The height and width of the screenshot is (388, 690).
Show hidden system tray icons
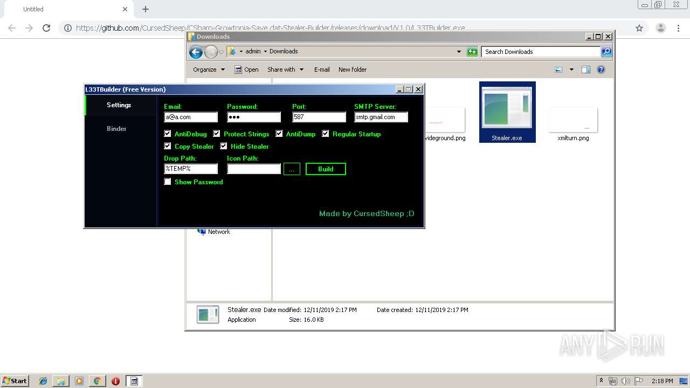(x=601, y=381)
